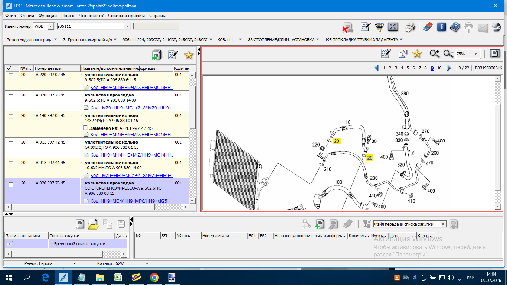
Task: Zoom out of the diagram
Action: click(x=448, y=54)
